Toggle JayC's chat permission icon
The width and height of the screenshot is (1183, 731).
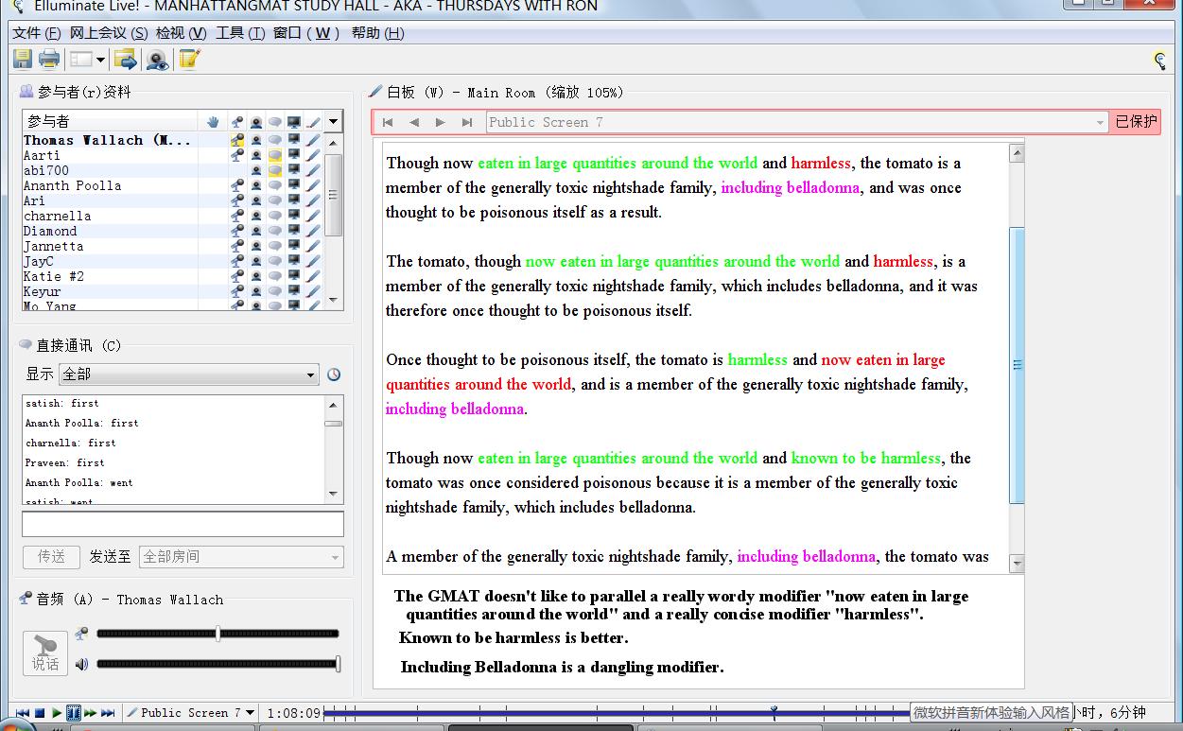[x=275, y=261]
